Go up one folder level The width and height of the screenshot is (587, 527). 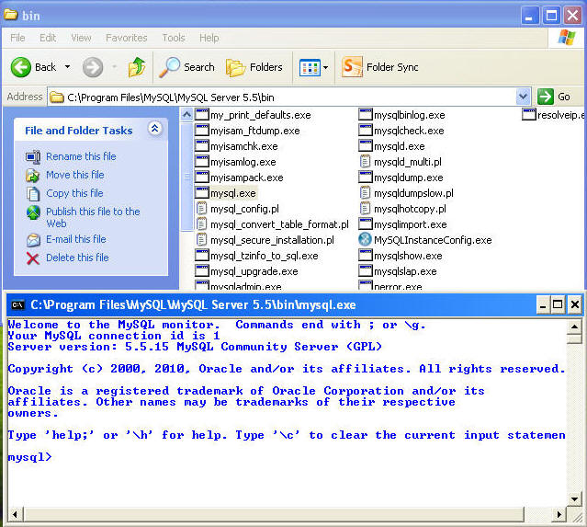(137, 67)
